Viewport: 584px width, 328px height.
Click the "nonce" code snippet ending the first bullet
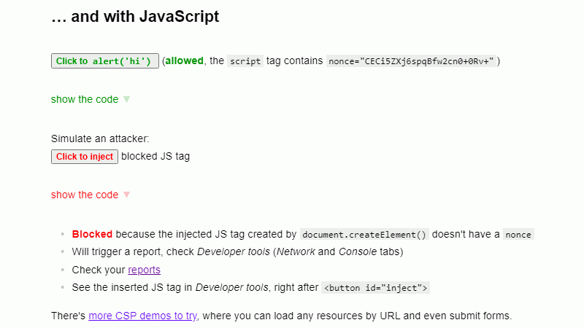pyautogui.click(x=518, y=235)
